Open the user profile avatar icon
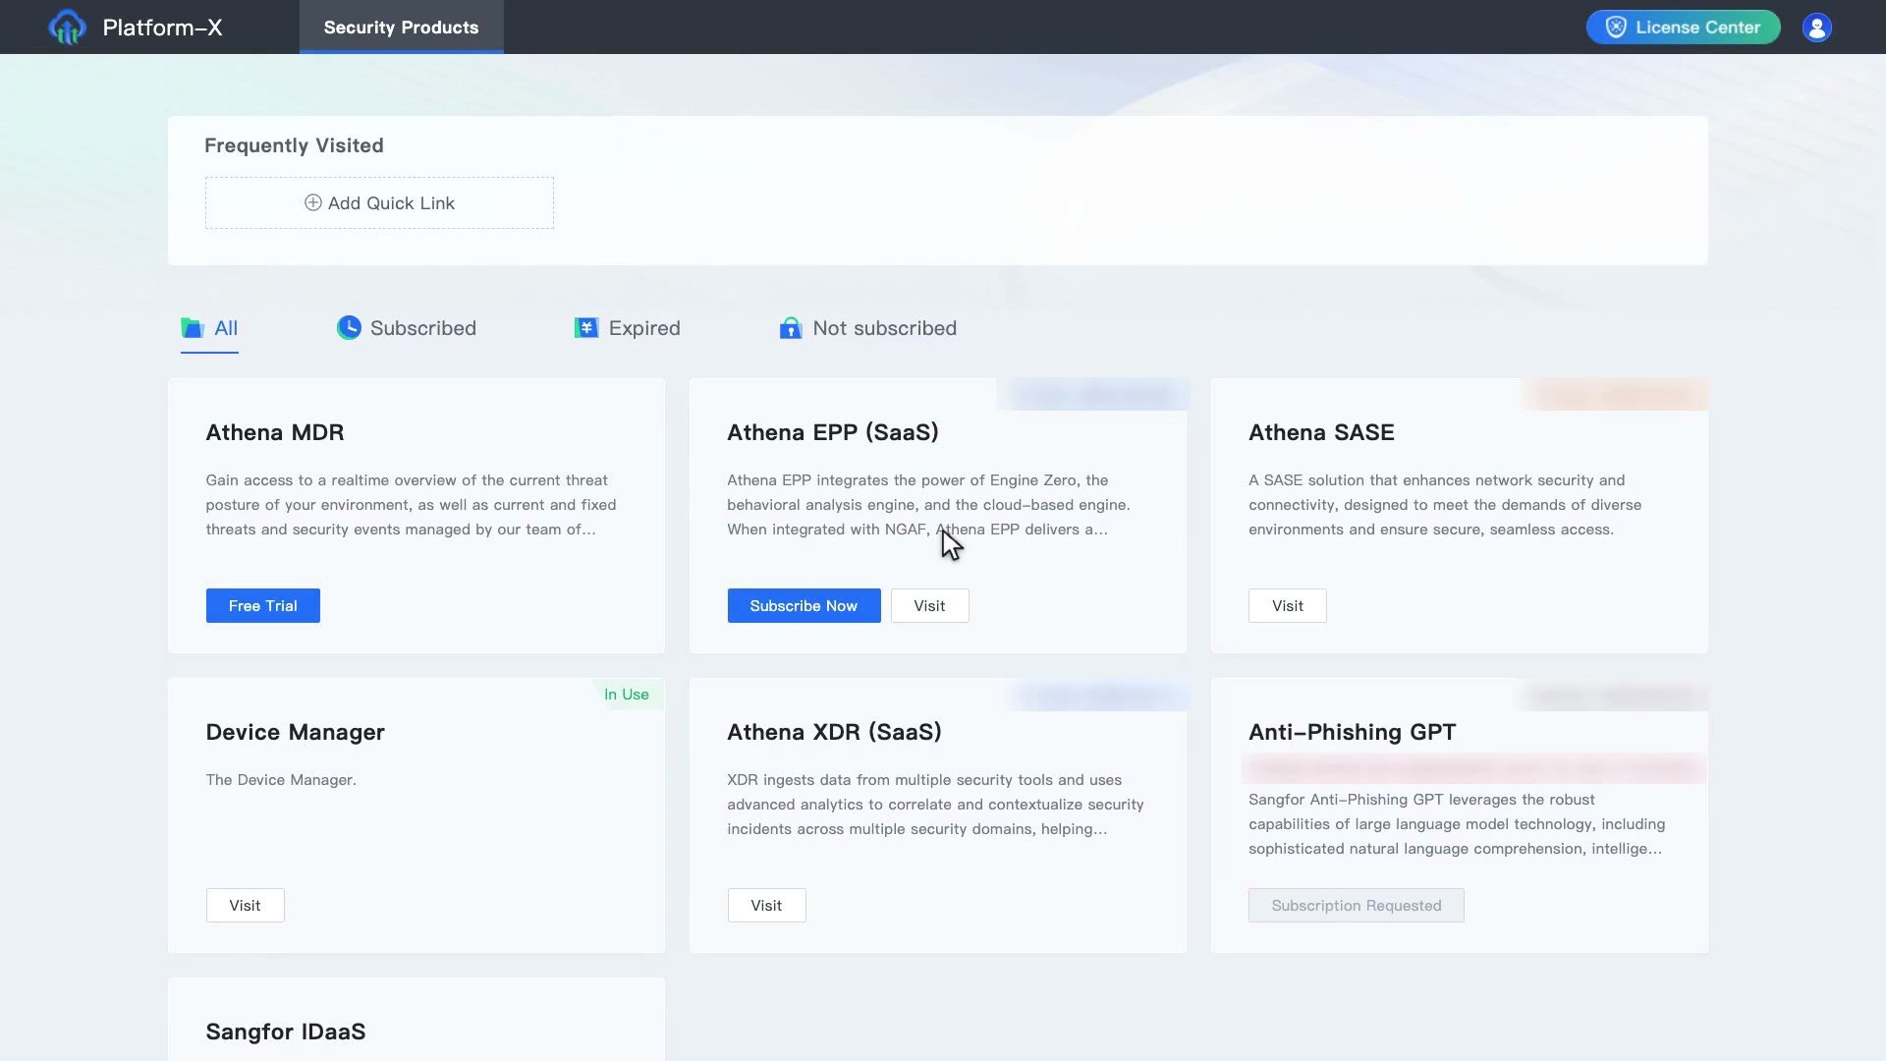1886x1061 pixels. tap(1816, 28)
